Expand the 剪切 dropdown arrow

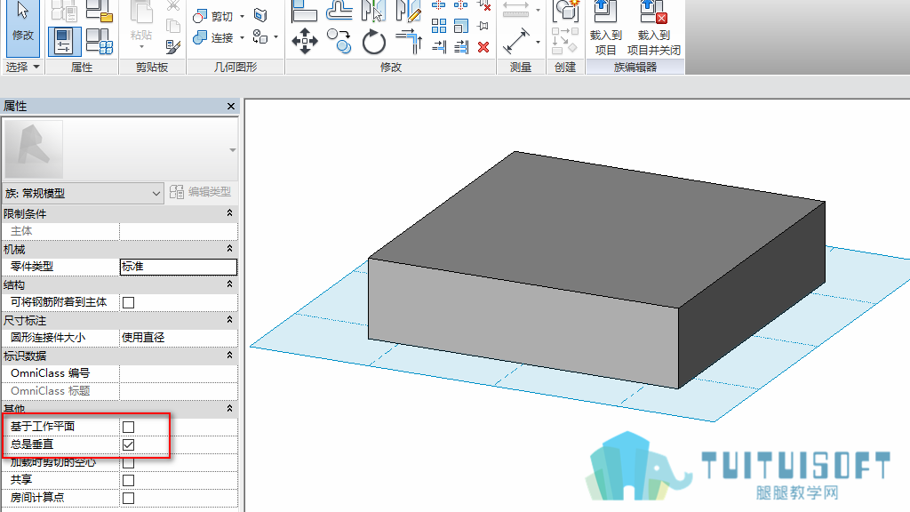[x=242, y=16]
